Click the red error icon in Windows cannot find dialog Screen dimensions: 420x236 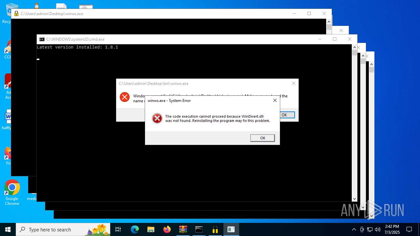(125, 97)
